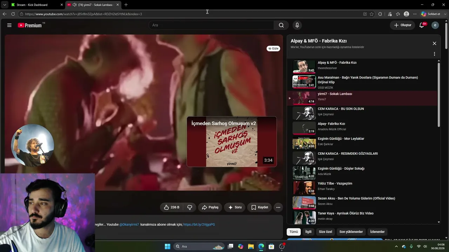Select the Tümü filter chip
This screenshot has height=252, width=449.
click(294, 232)
